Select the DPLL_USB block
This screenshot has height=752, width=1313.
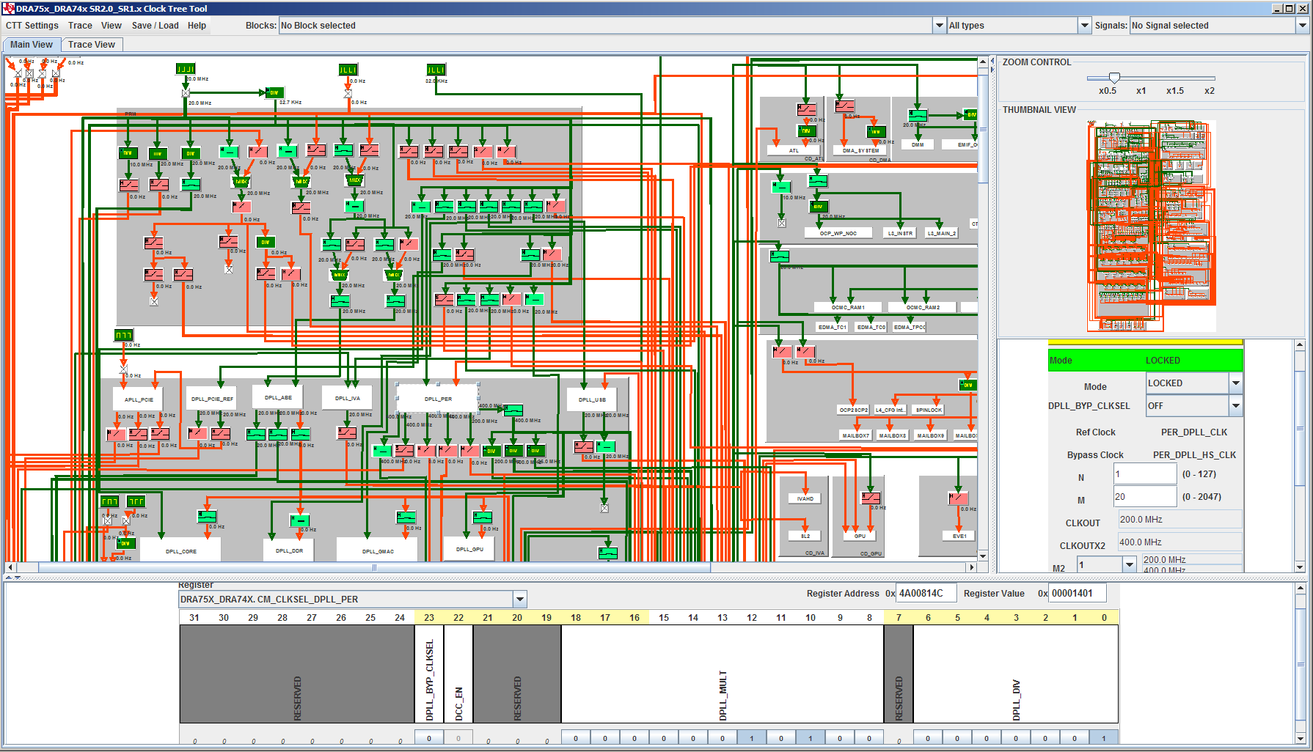coord(592,399)
